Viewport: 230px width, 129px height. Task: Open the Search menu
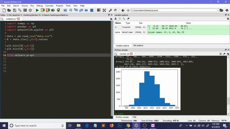(x=16, y=6)
